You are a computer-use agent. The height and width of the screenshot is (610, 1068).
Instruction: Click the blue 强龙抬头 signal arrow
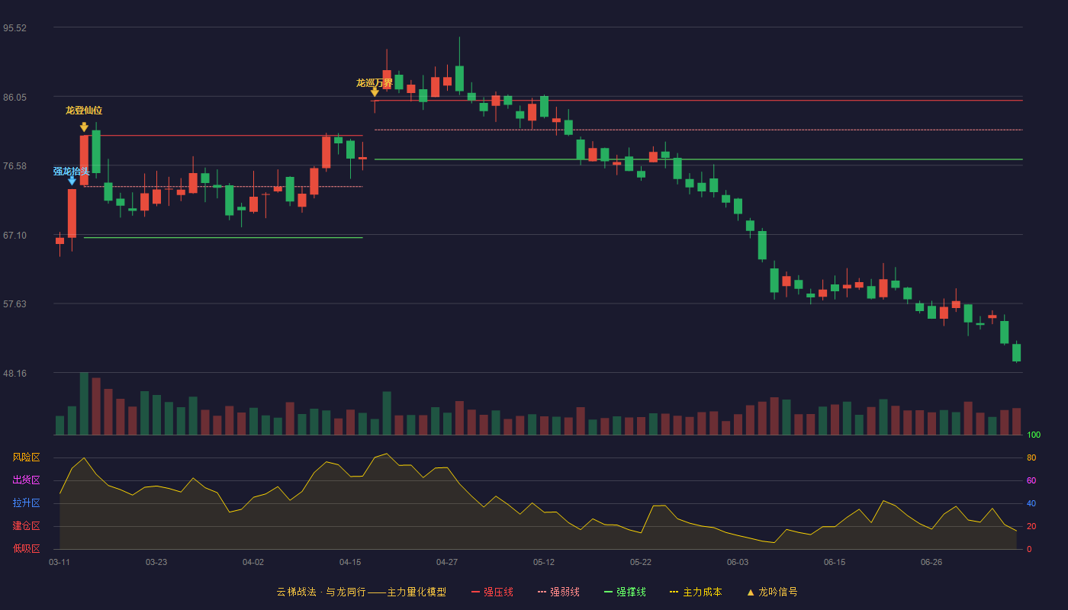72,181
